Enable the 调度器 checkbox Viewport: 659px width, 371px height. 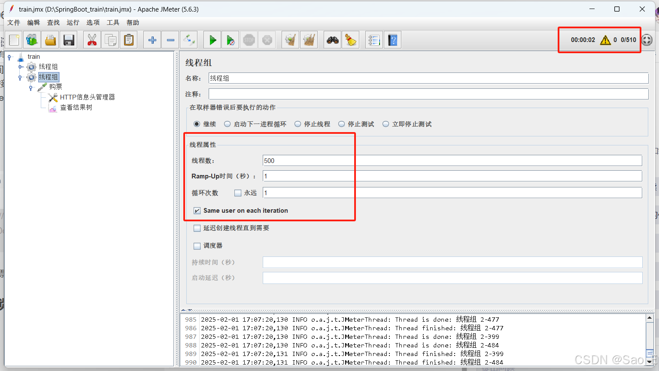(197, 246)
